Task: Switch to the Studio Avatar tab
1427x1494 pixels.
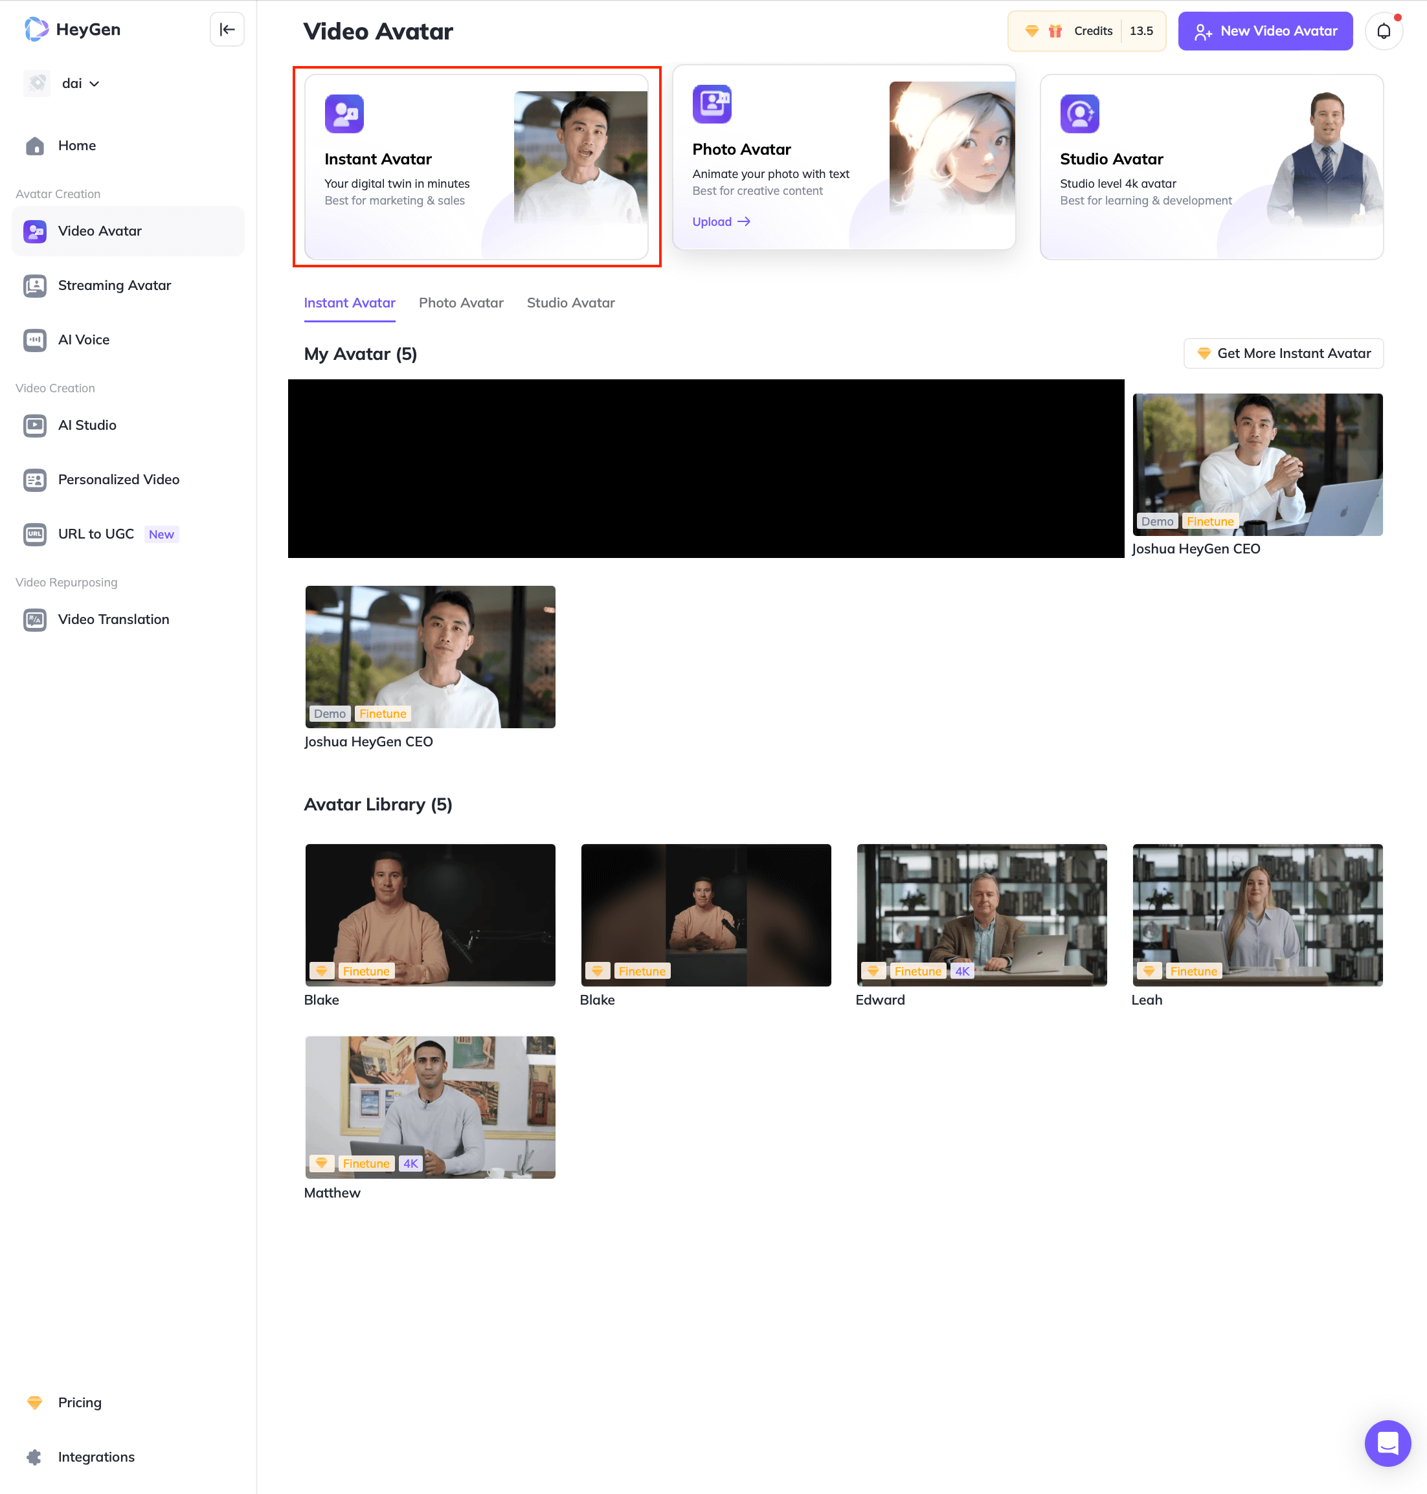Action: (x=570, y=302)
